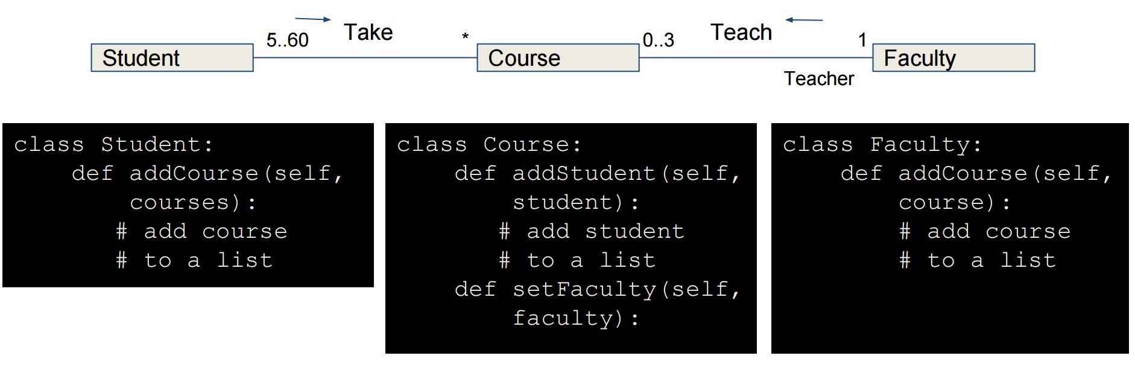The image size is (1135, 373).
Task: Click the multiplicity 1 near Faculty
Action: tap(862, 40)
